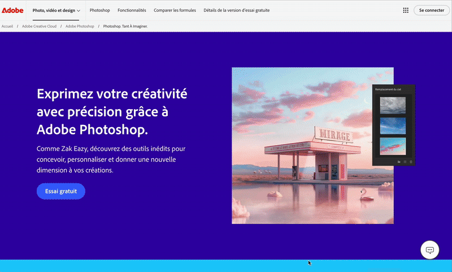Open Comparer les formules nav item

pos(175,10)
